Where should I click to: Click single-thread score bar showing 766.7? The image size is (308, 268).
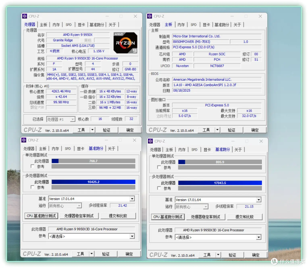point(94,161)
